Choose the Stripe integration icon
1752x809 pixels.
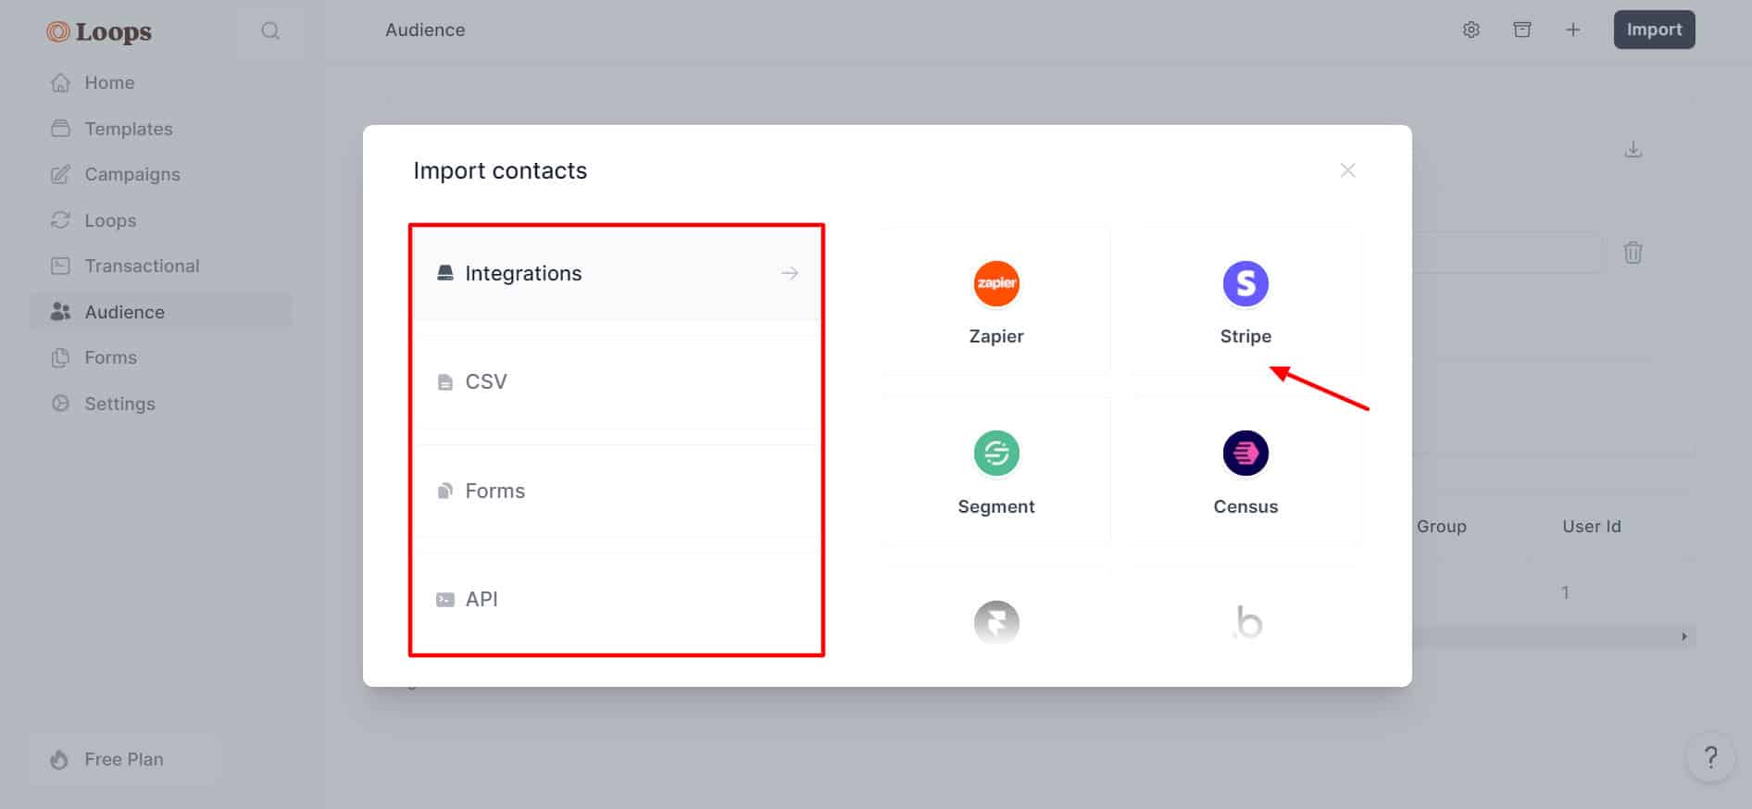pos(1245,283)
